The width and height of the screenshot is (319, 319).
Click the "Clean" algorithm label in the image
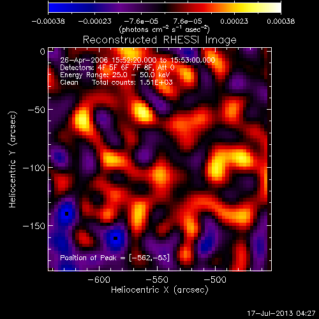click(x=69, y=82)
